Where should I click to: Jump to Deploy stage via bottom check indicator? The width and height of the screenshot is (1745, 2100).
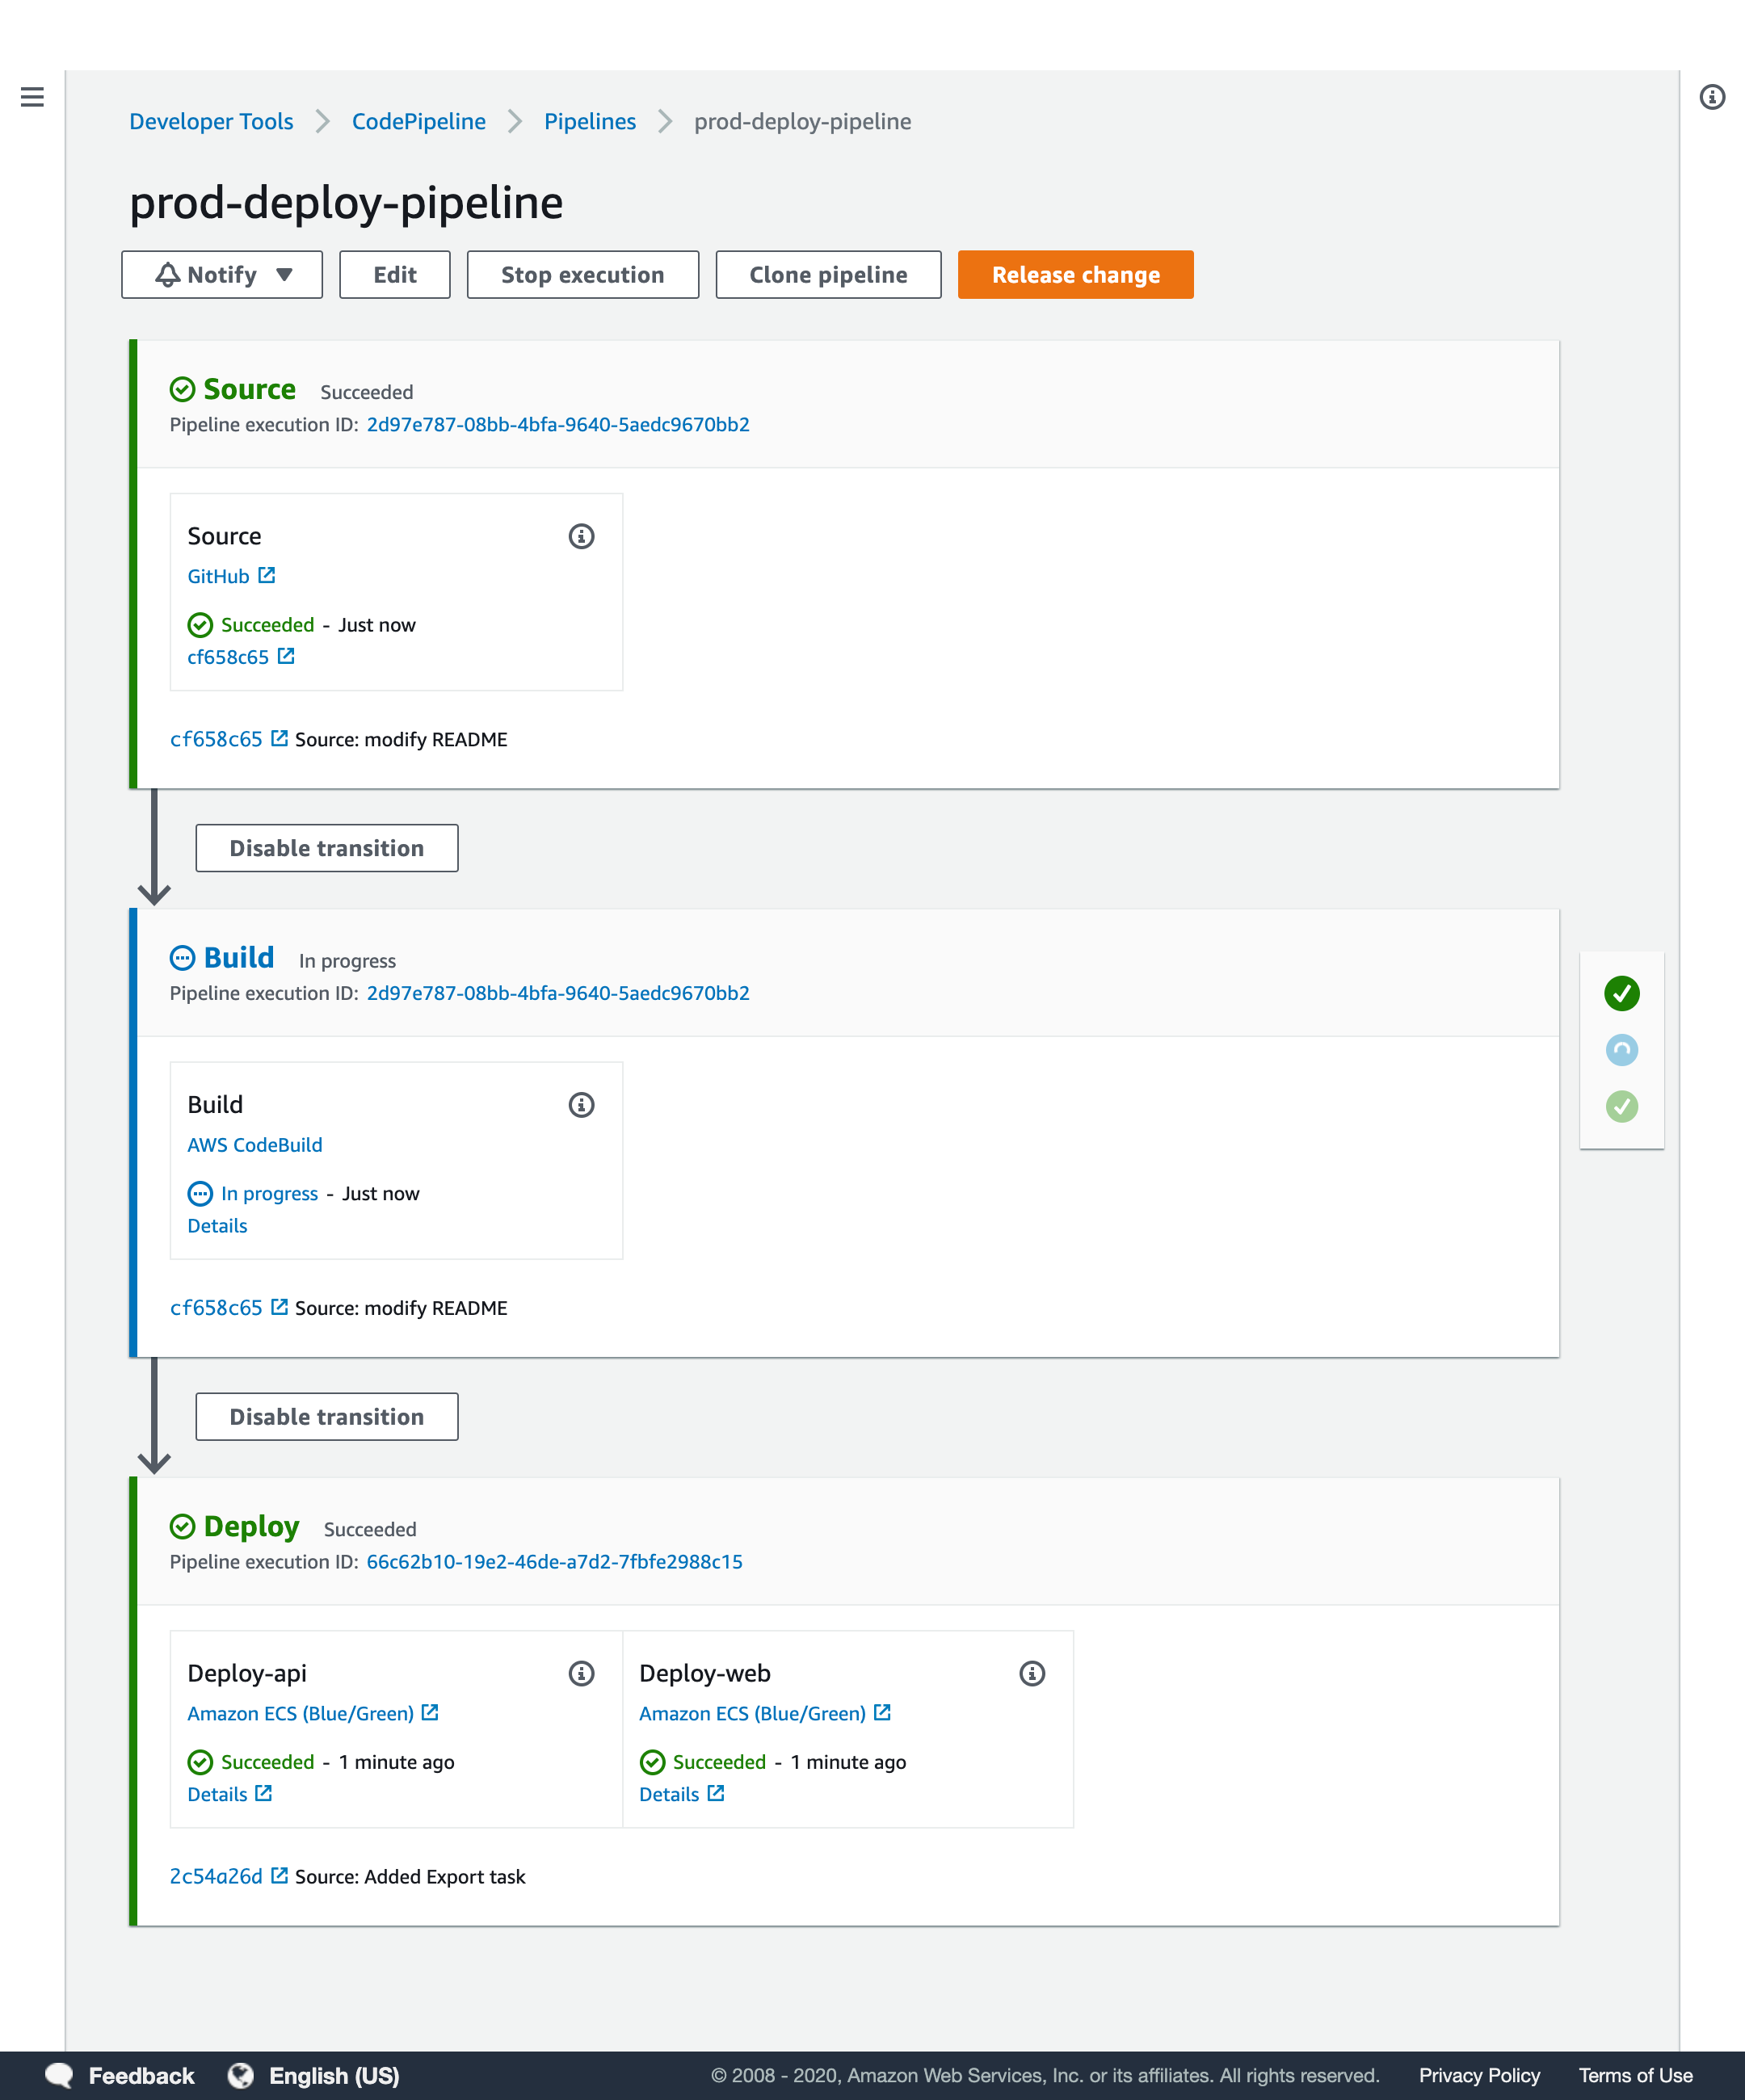click(1621, 1106)
